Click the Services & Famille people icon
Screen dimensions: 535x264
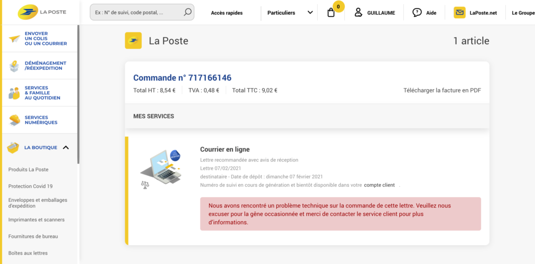pos(14,93)
